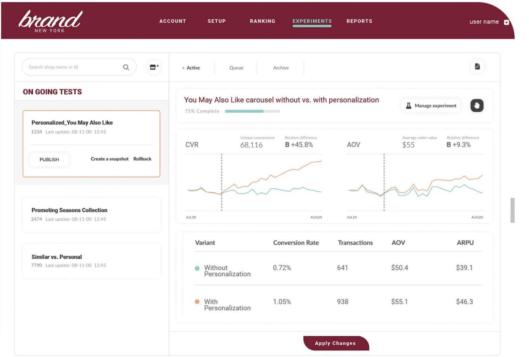Screen dimensions: 529x357
Task: Click the export report file icon
Action: pos(478,67)
